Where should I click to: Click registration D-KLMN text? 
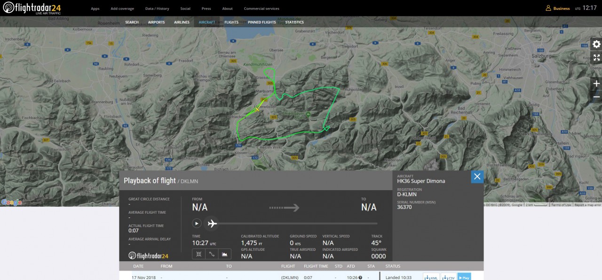[407, 194]
